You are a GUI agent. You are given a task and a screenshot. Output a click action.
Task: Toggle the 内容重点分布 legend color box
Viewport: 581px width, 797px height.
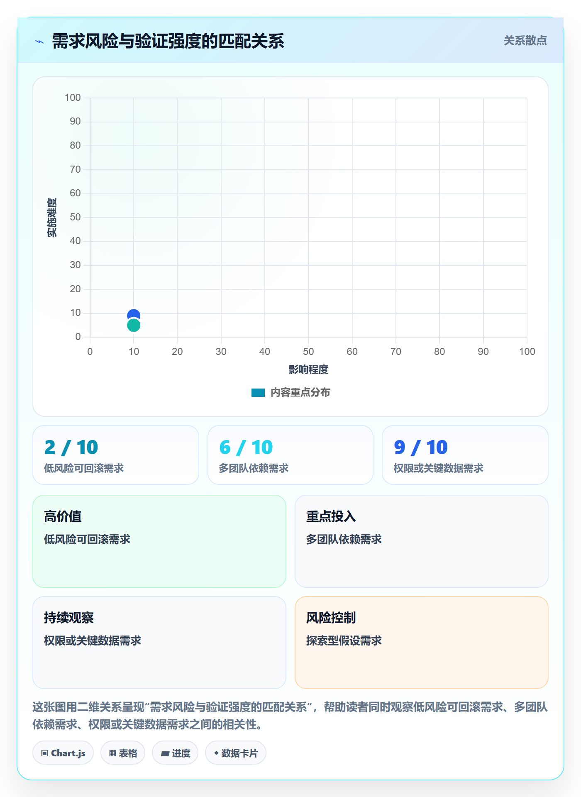[x=258, y=393]
